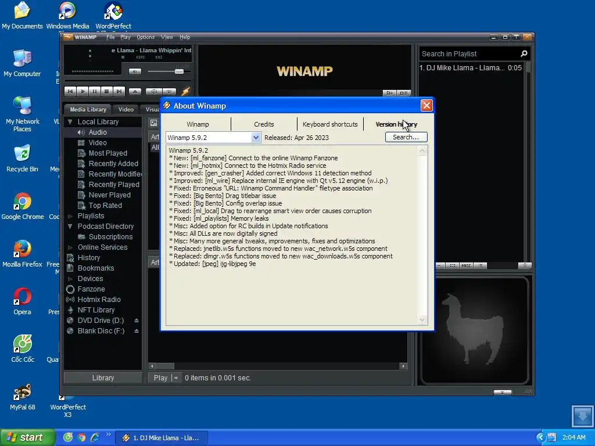Viewport: 595px width, 446px height.
Task: Collapse the Podcast Directory node
Action: [70, 226]
